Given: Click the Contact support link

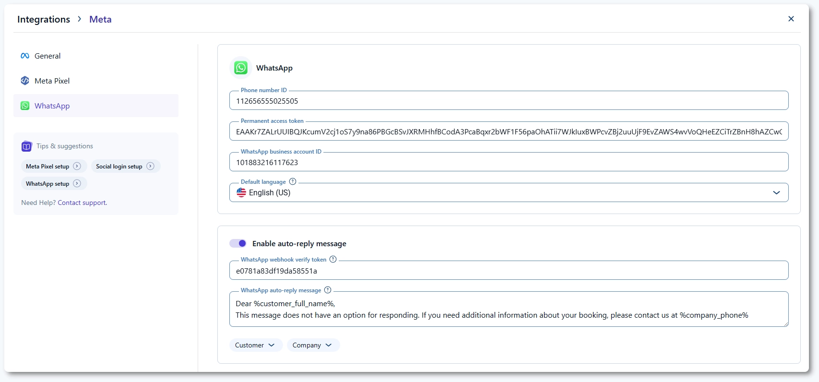Looking at the screenshot, I should [82, 203].
